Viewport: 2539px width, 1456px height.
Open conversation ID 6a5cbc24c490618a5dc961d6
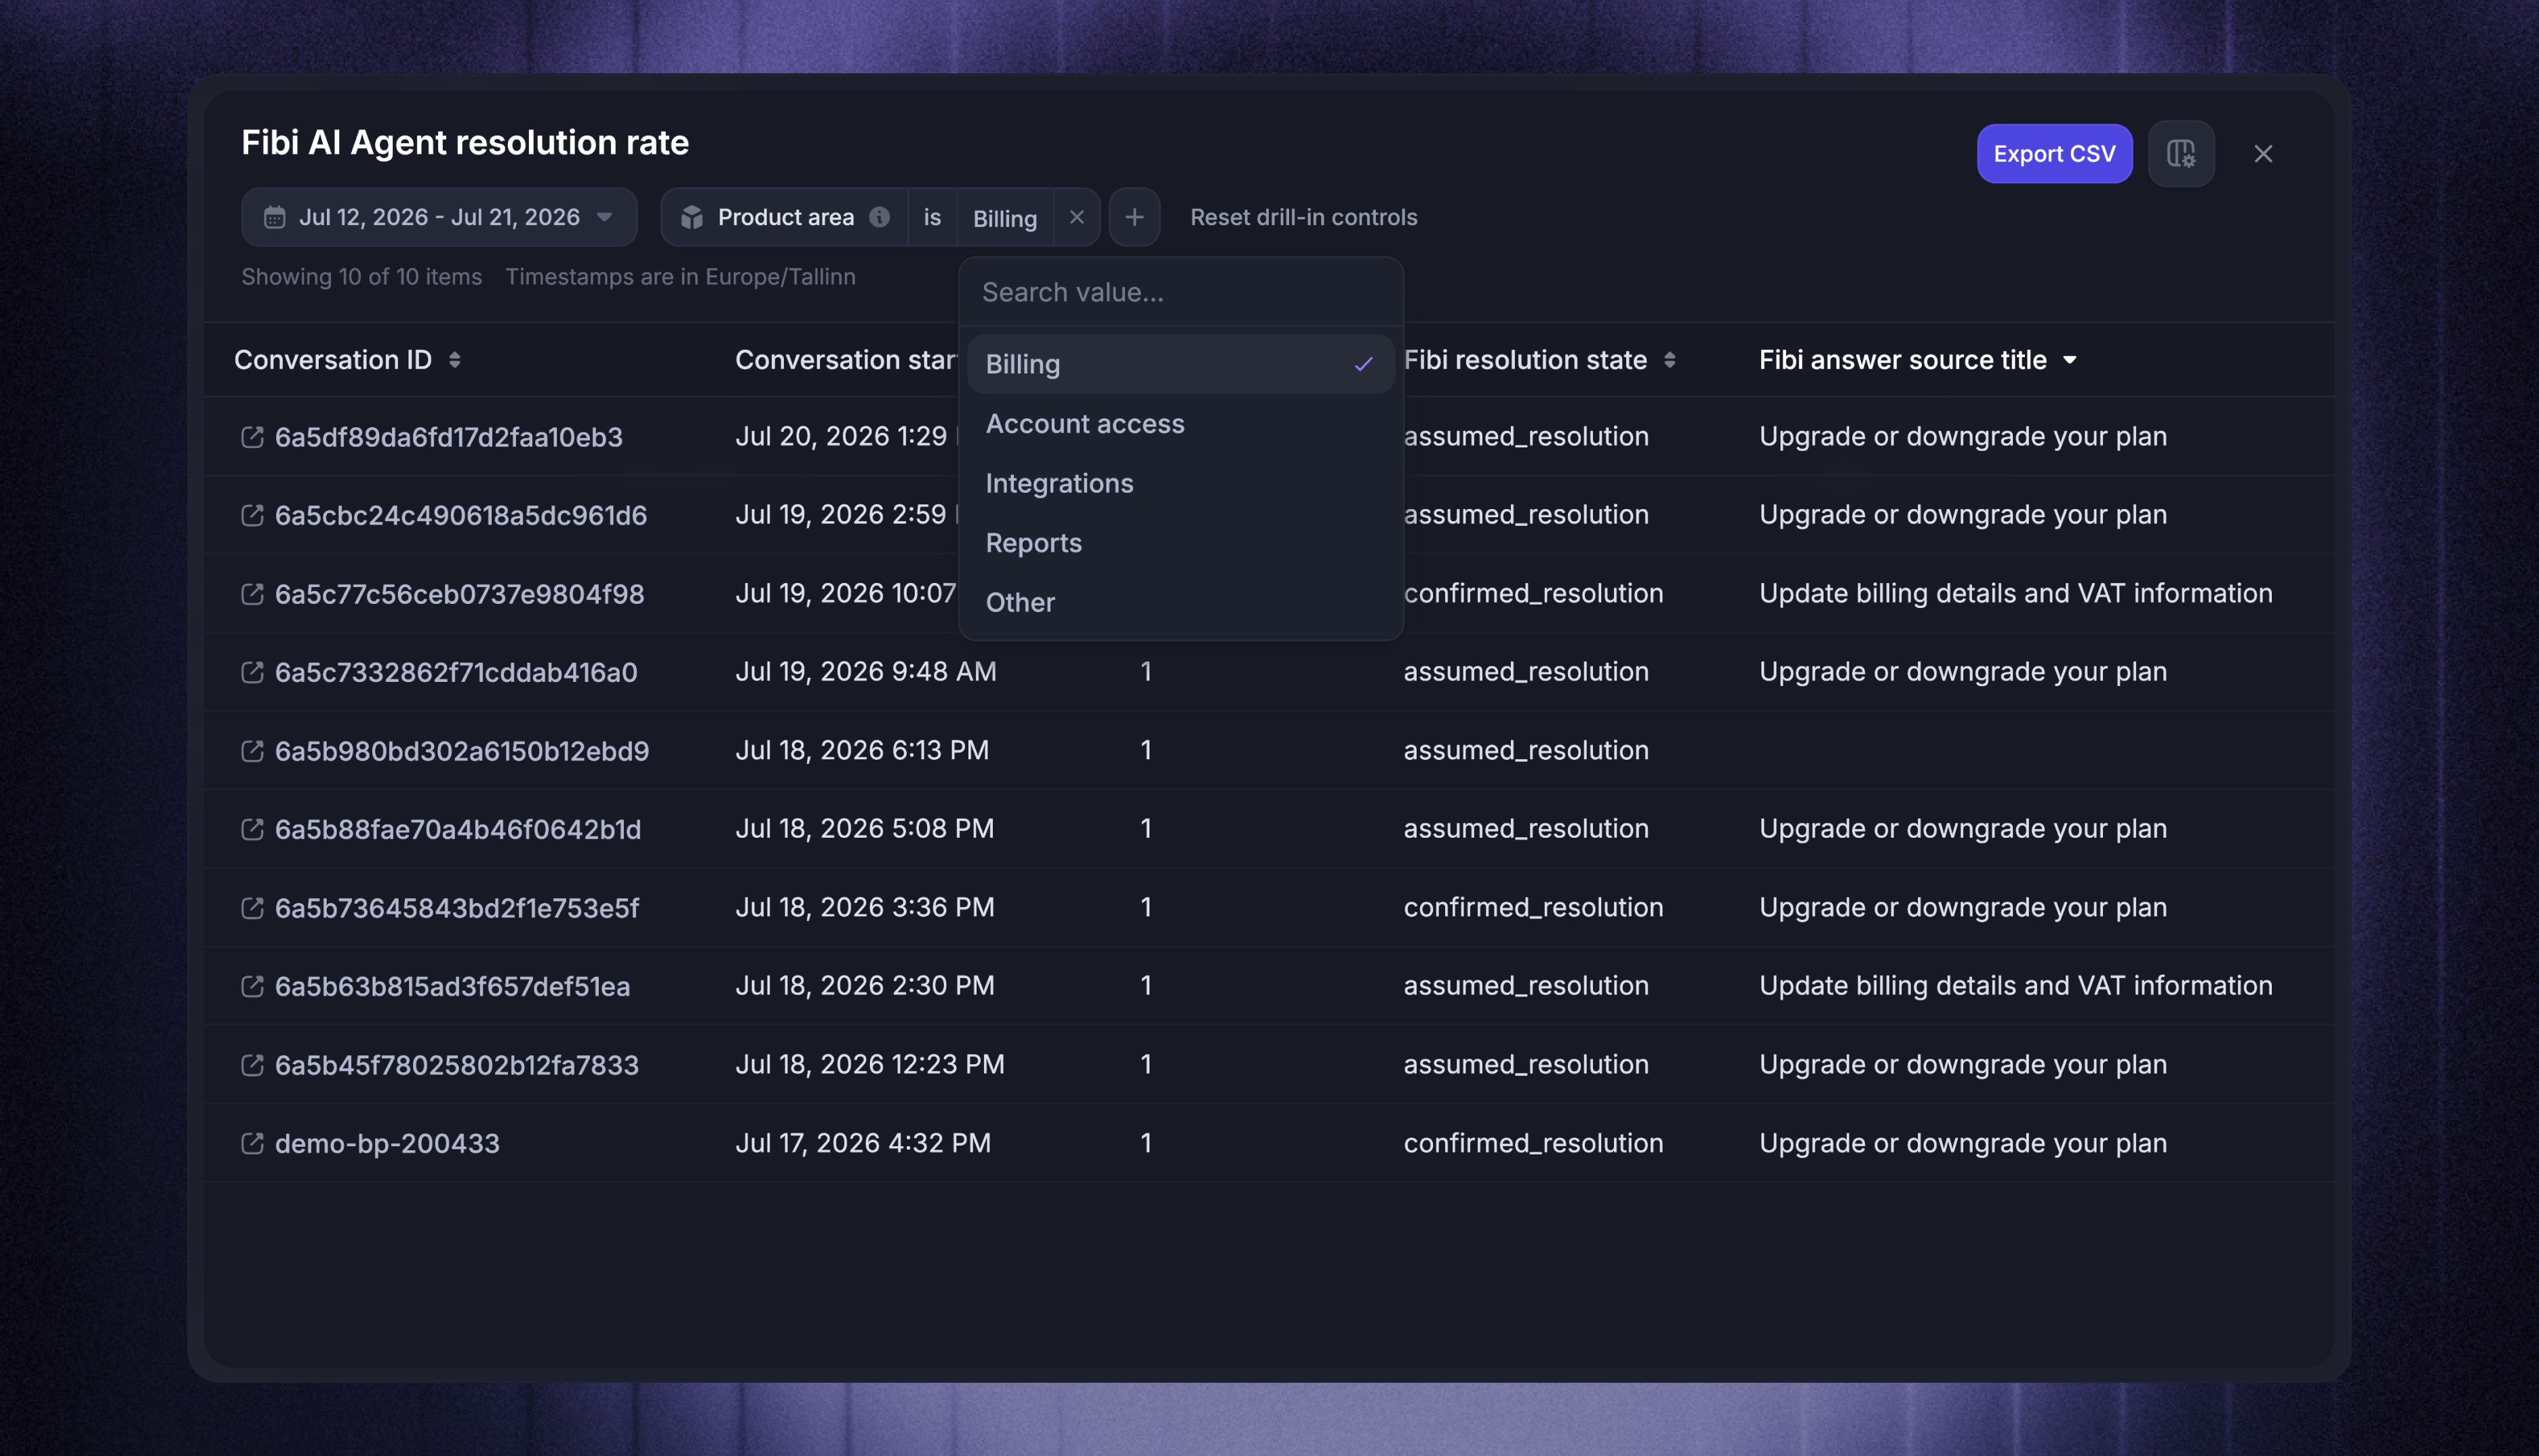tap(460, 515)
